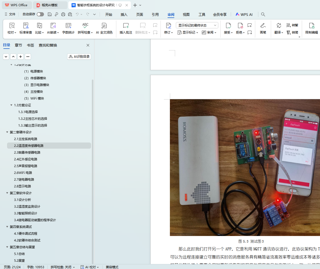
Task: Collapse the 1.3方案论证 outline node
Action: pyautogui.click(x=11, y=105)
